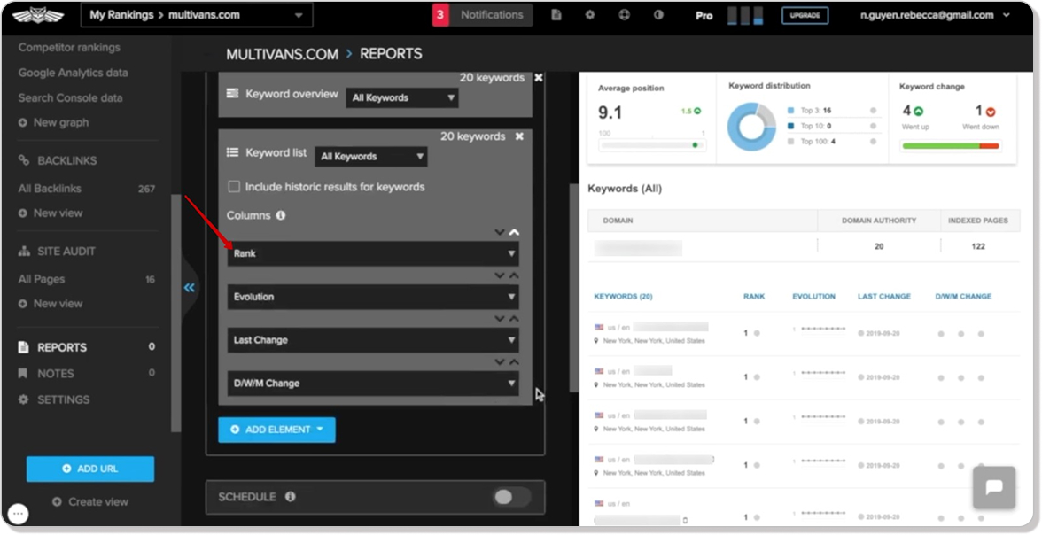This screenshot has width=1042, height=535.
Task: Click the Keyword distribution donut chart
Action: click(x=751, y=127)
